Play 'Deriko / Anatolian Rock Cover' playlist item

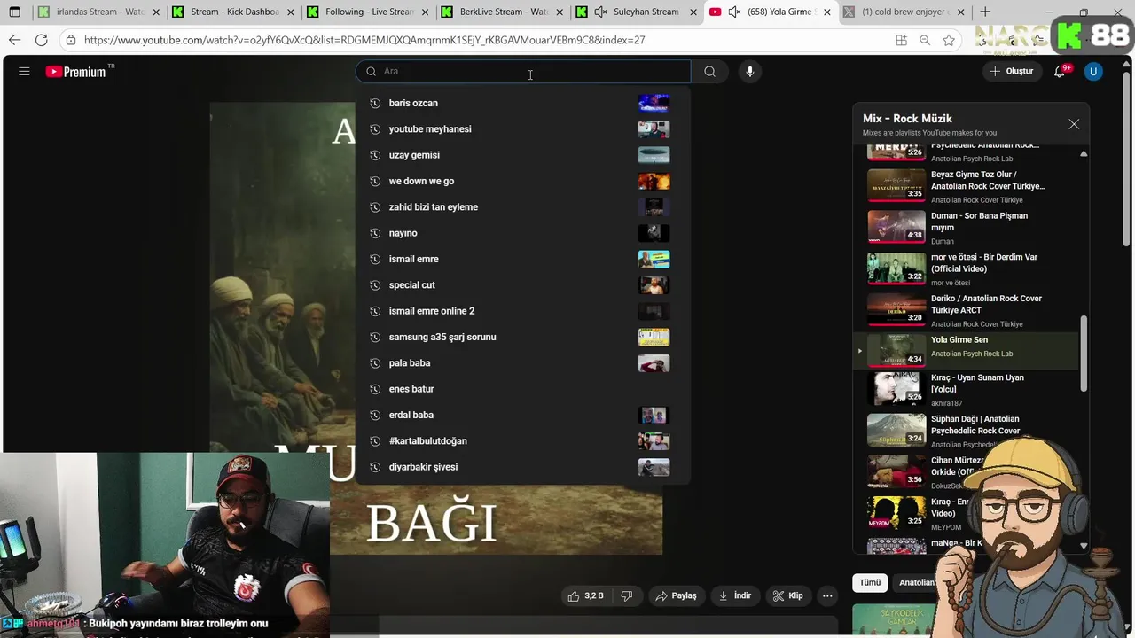point(967,310)
